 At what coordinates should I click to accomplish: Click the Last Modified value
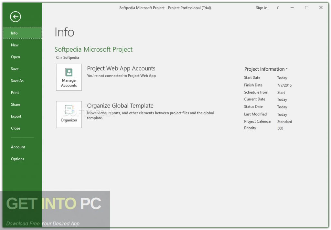coord(282,115)
